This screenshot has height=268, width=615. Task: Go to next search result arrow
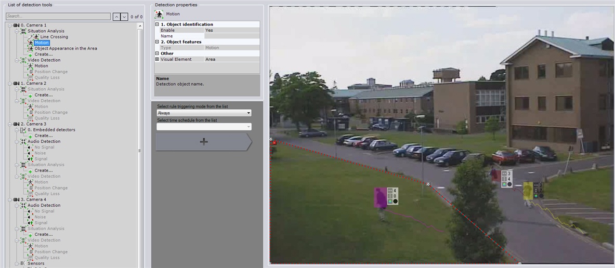[x=124, y=17]
